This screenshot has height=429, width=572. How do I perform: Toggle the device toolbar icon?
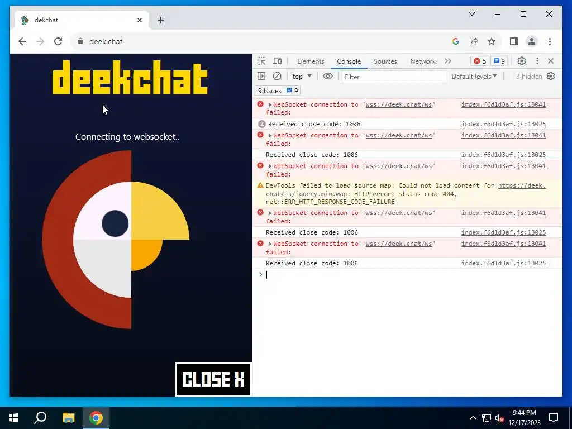[277, 61]
